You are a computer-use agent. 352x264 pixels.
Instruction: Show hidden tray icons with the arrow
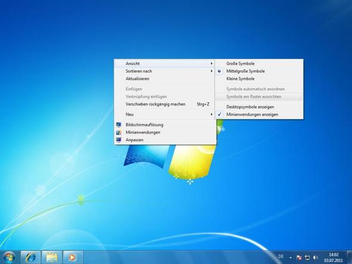291,257
